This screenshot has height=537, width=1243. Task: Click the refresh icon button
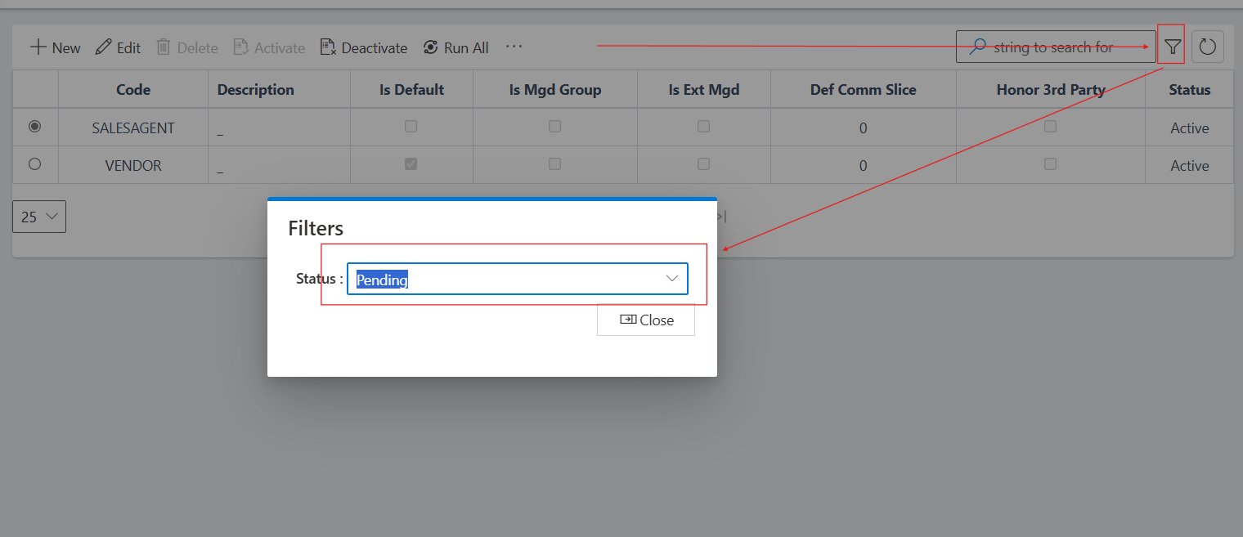coord(1208,47)
